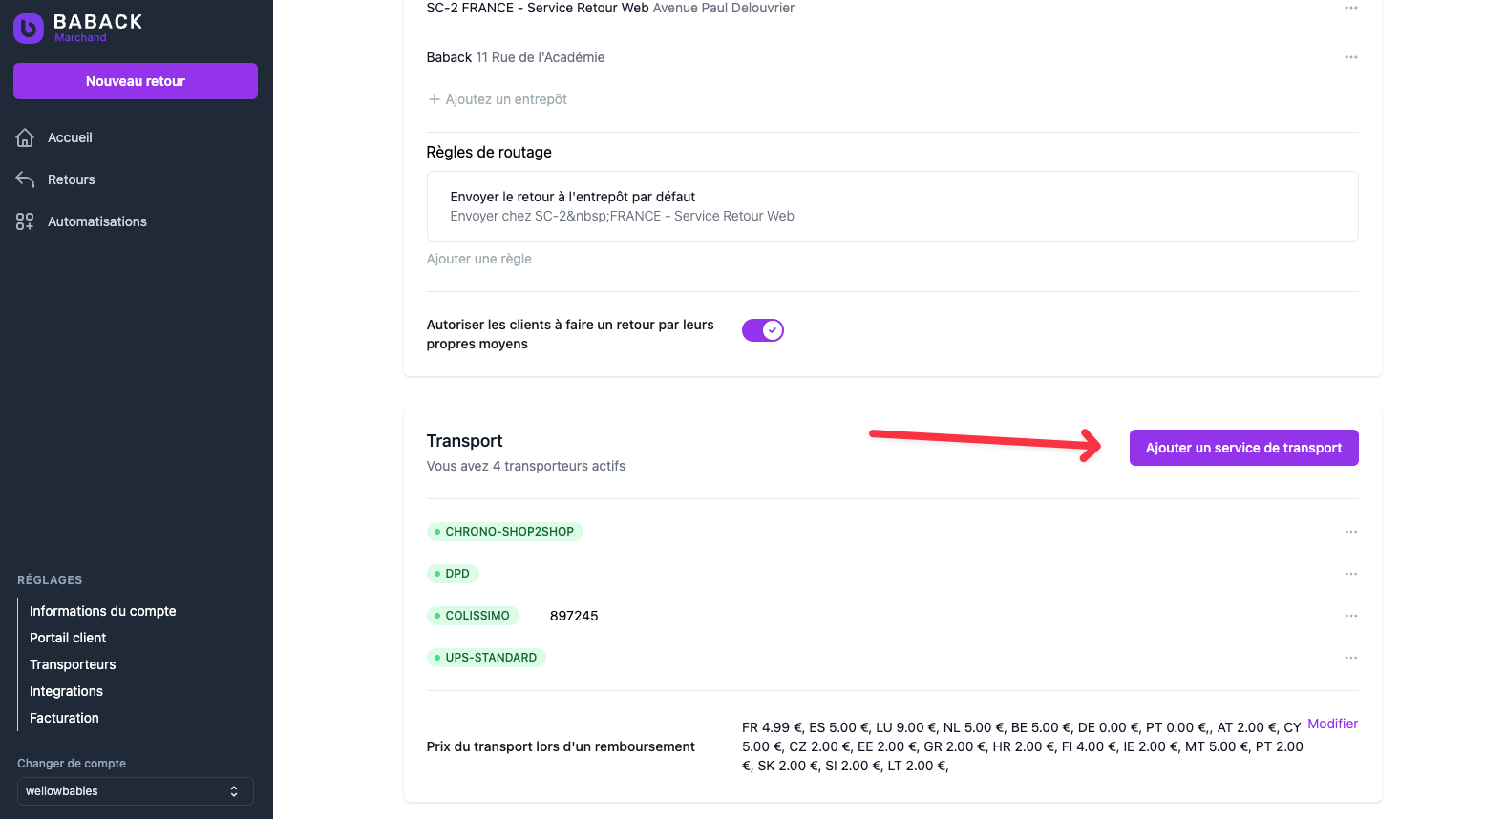Open the default warehouse routing rule
This screenshot has height=819, width=1505.
point(892,206)
